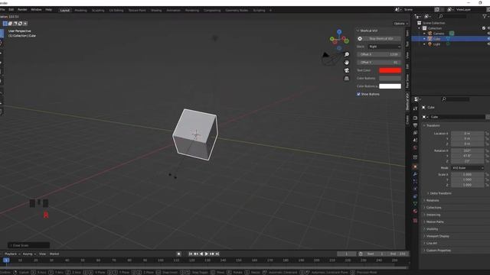The height and width of the screenshot is (275, 490).
Task: Open the Dock dropdown set to Right
Action: [384, 47]
